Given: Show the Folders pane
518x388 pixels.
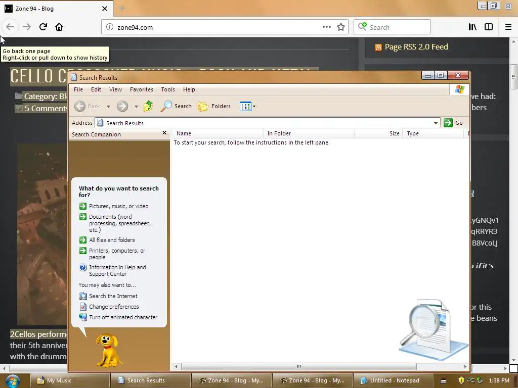Looking at the screenshot, I should coord(214,106).
